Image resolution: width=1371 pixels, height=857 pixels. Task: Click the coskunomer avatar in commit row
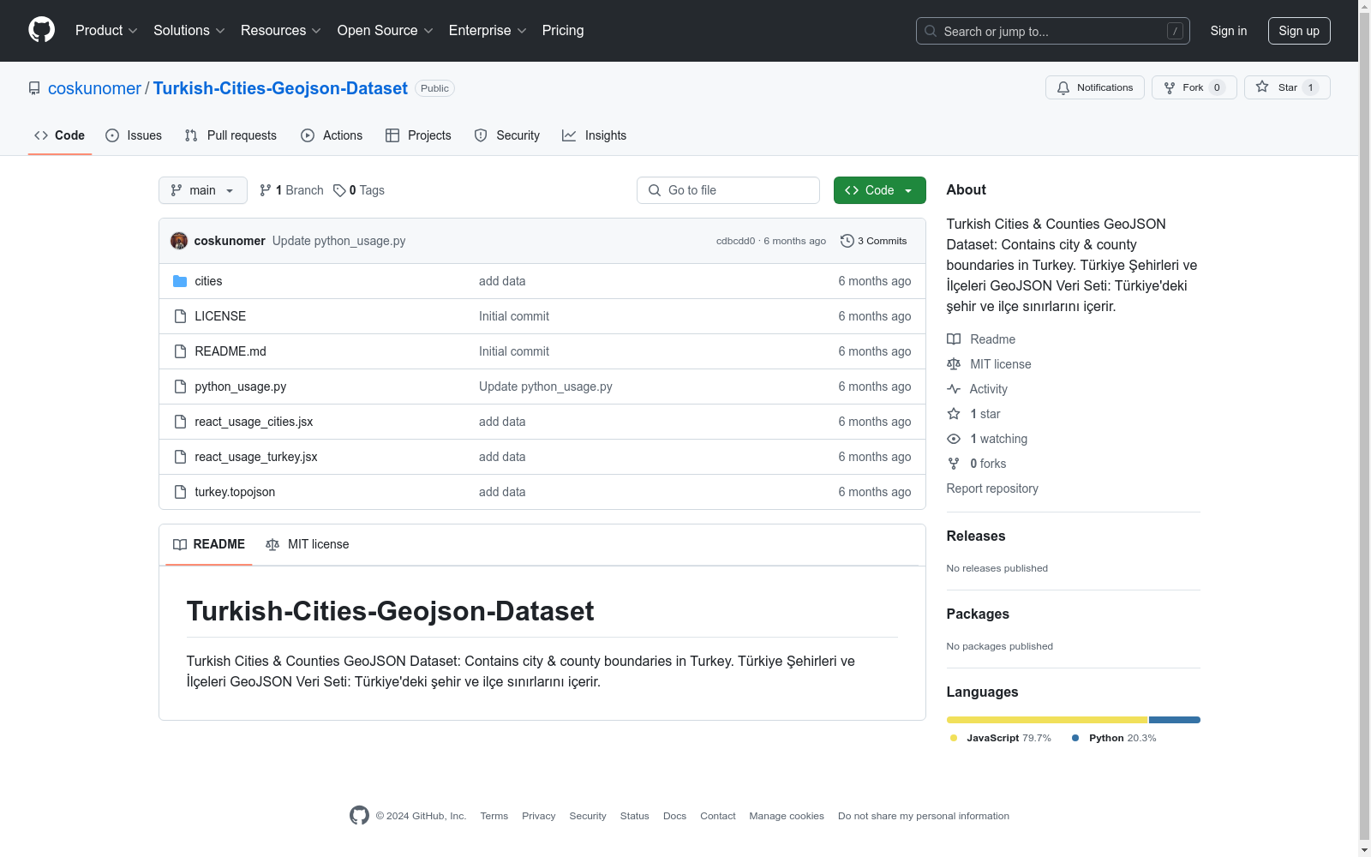179,241
